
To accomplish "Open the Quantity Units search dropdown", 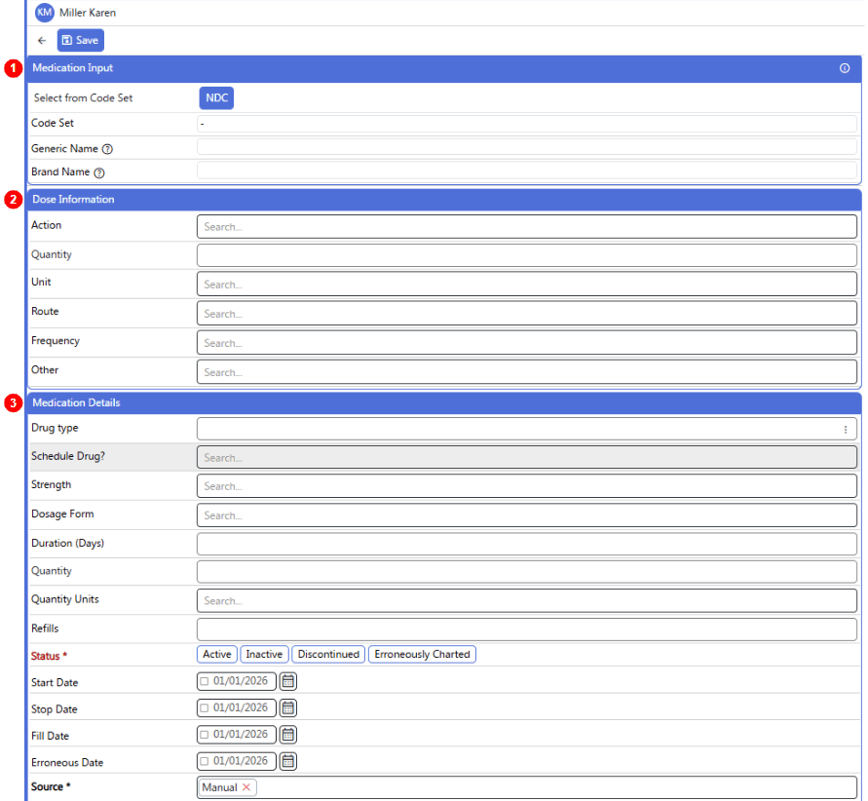I will coord(527,601).
